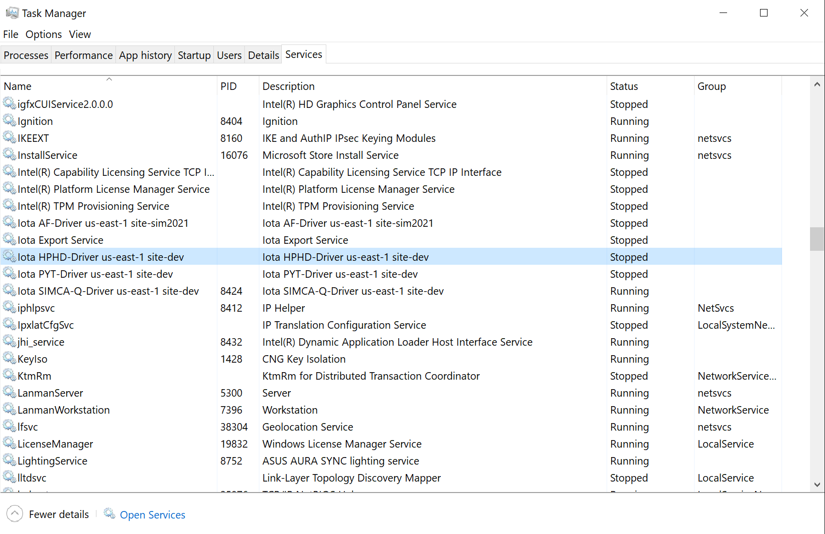
Task: Click icon of Intel(R) Capability Licensing Service row
Action: click(9, 171)
